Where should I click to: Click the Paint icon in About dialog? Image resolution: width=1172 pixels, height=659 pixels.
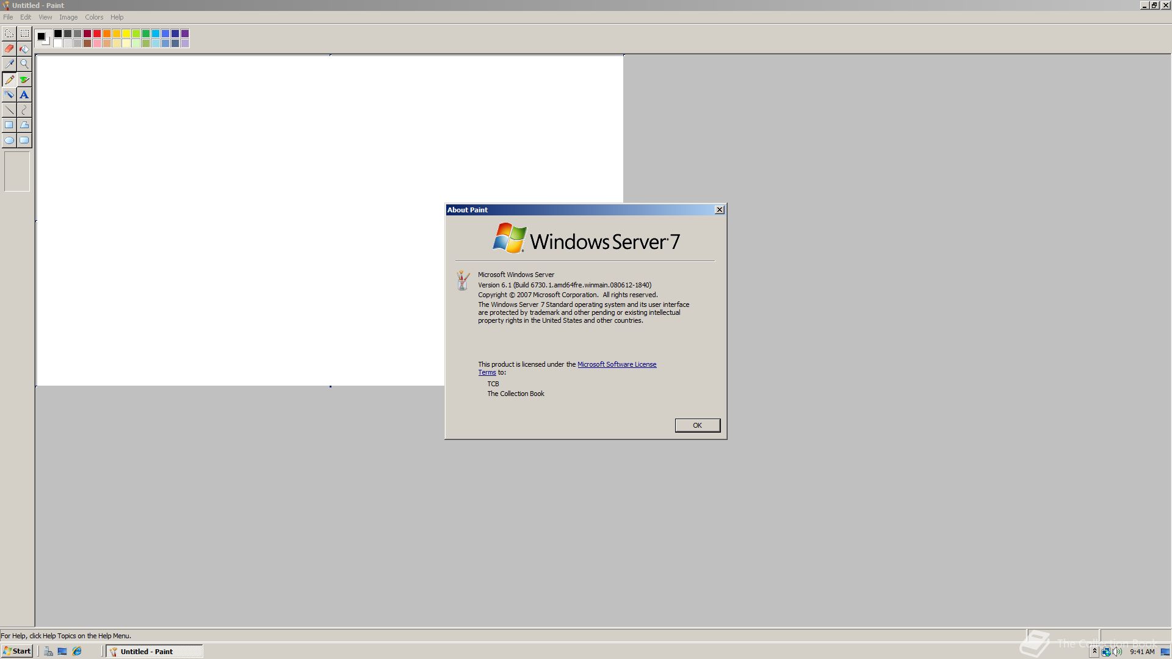[463, 280]
